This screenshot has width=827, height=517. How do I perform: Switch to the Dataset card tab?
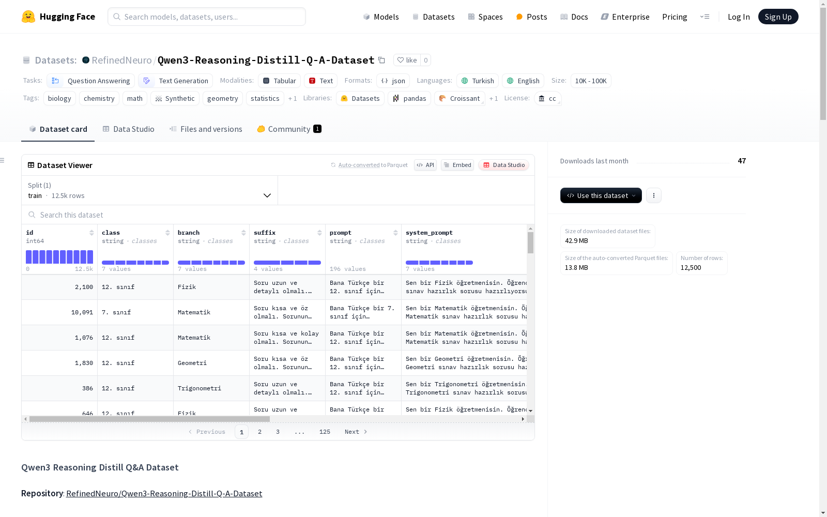(58, 129)
